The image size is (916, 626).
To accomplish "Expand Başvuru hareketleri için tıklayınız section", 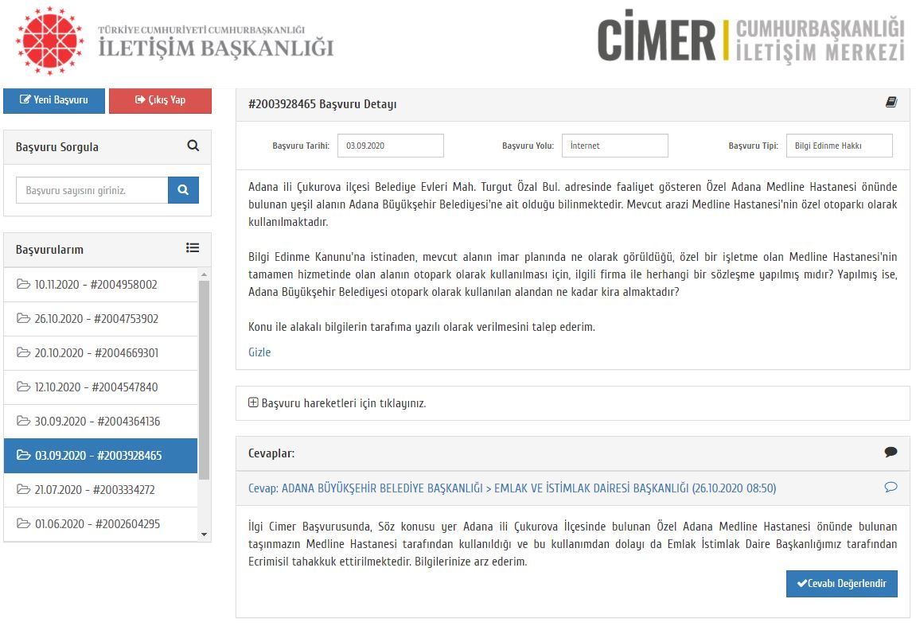I will coord(342,402).
